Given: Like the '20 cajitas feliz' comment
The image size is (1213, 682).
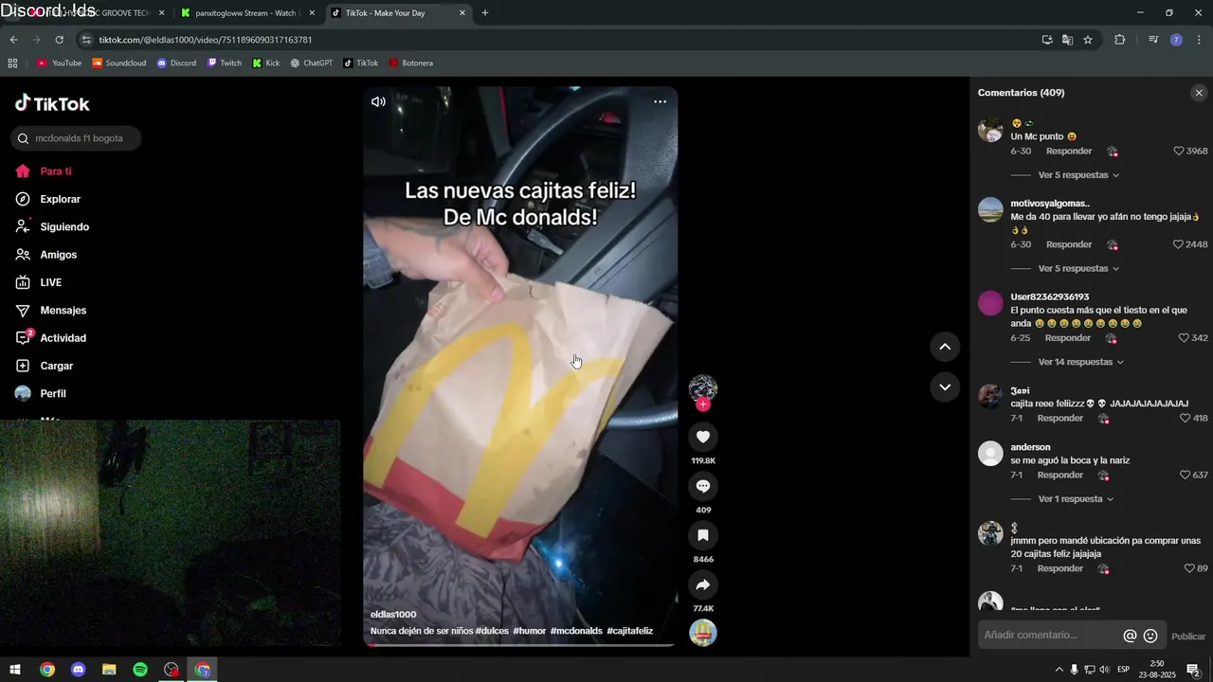Looking at the screenshot, I should coord(1189,568).
